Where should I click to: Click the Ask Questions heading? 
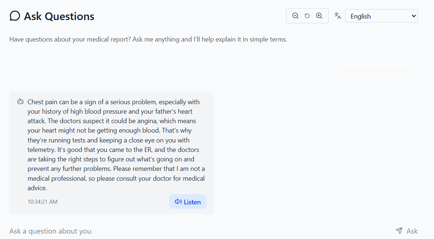(59, 16)
